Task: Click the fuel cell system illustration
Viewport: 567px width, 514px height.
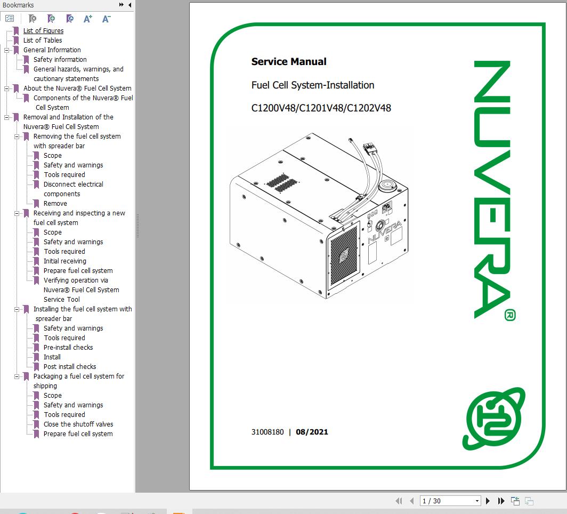Action: [319, 216]
